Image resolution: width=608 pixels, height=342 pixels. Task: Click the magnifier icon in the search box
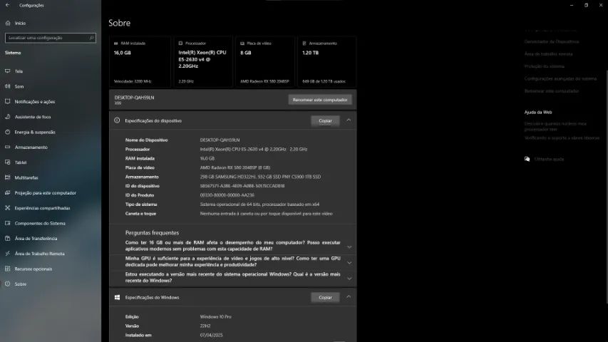tap(92, 38)
